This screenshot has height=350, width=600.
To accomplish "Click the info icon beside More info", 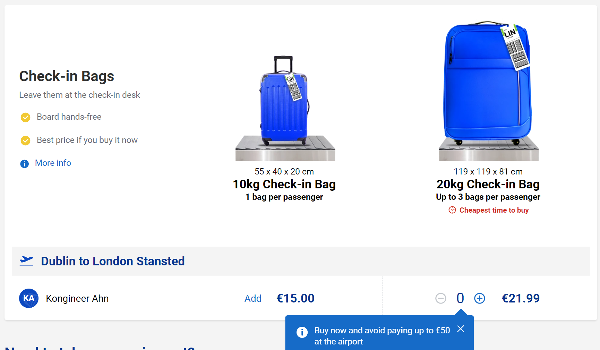I will pos(24,163).
